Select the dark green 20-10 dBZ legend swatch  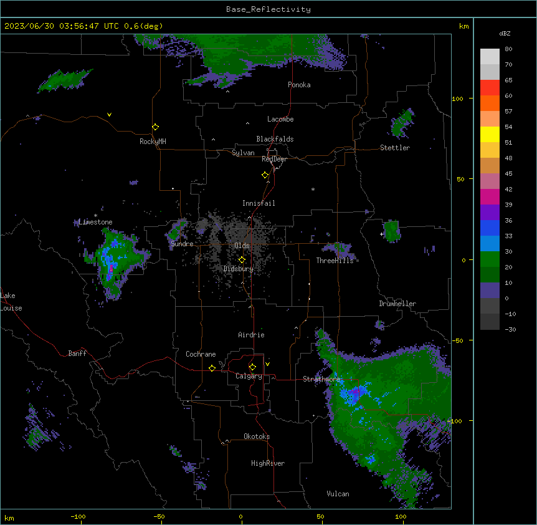click(490, 274)
